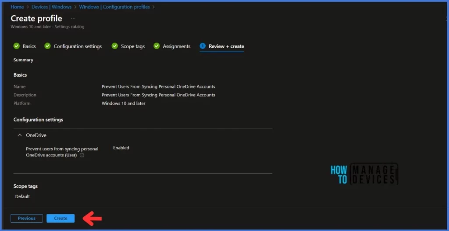The image size is (449, 231).
Task: Click the blue step icon beside Review + create
Action: pos(203,46)
